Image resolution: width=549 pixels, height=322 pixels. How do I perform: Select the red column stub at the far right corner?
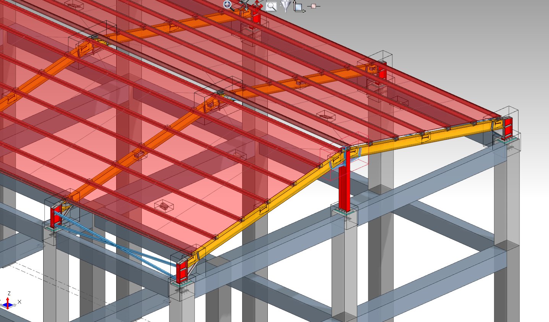tap(507, 128)
